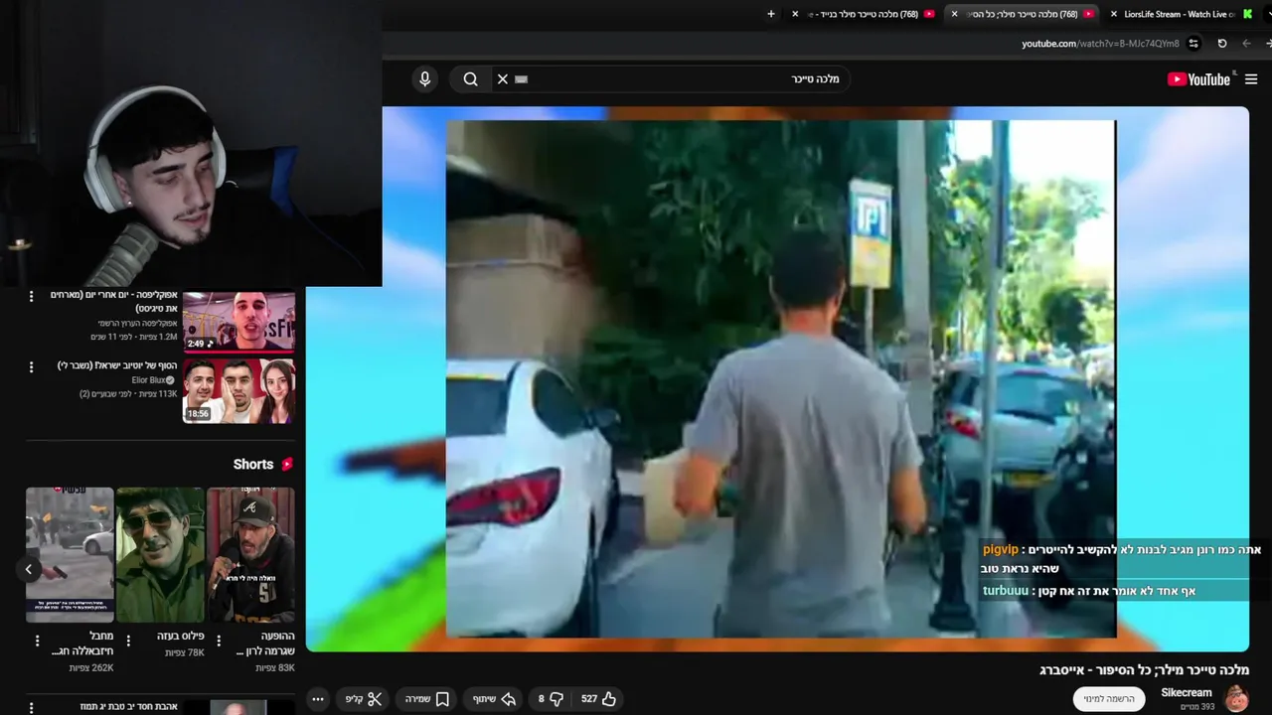Screen dimensions: 1272x715
Task: Open a new browser tab
Action: click(771, 14)
